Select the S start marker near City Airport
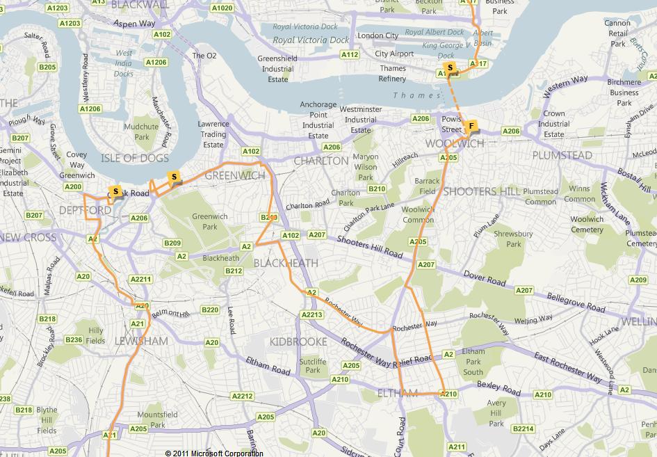657x457 pixels. (x=450, y=68)
